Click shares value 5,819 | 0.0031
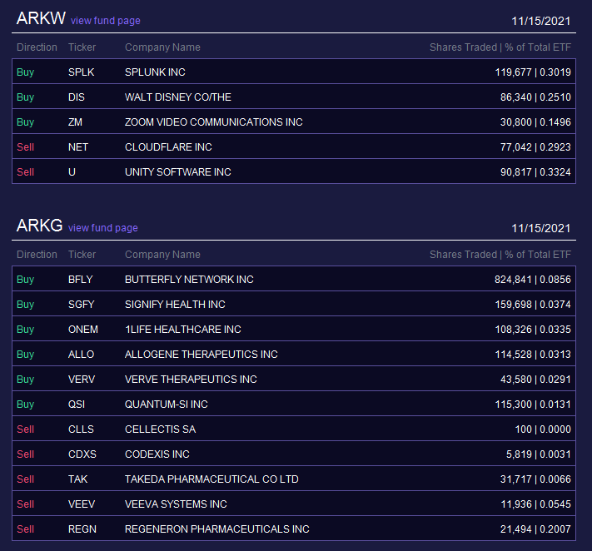This screenshot has width=592, height=551. coord(539,454)
